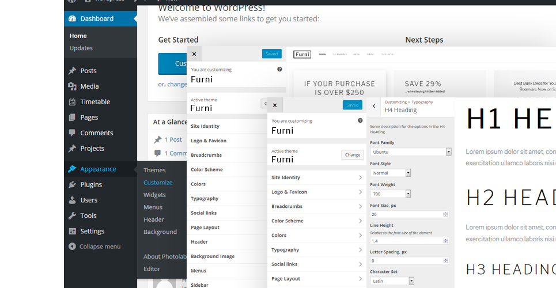The width and height of the screenshot is (556, 288).
Task: Expand Logo & Favicon in front customizer
Action: click(317, 192)
